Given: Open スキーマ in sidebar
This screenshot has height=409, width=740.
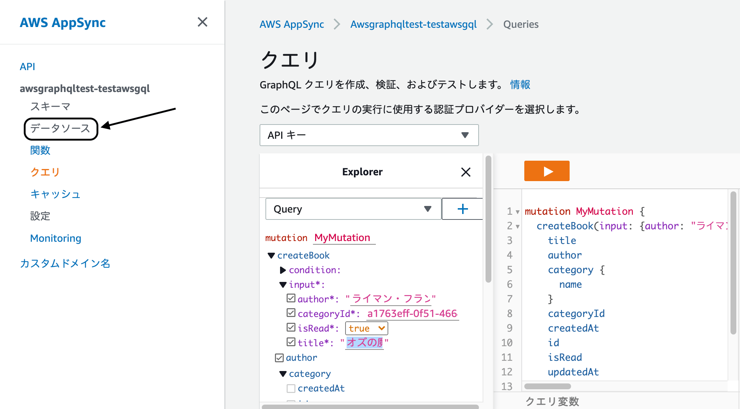Looking at the screenshot, I should click(x=50, y=106).
